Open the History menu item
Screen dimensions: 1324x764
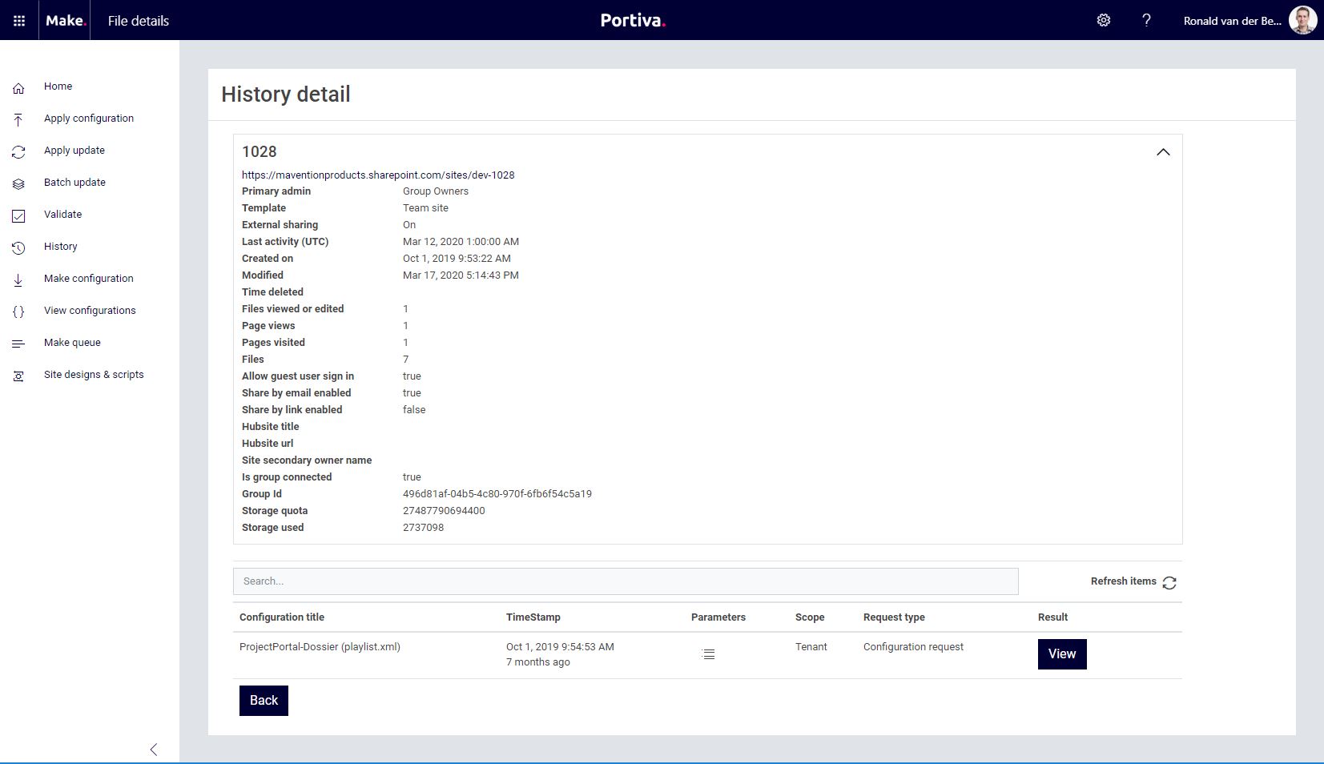click(61, 247)
